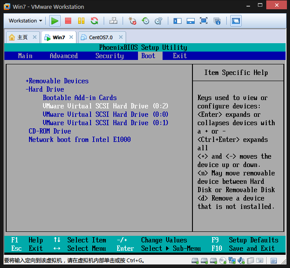
Task: Click the Select Item hint text
Action: 87,240
